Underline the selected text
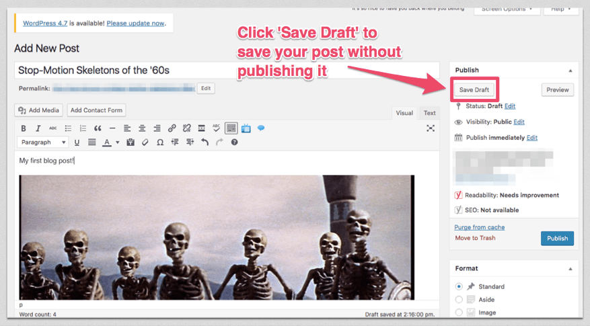590x326 pixels. tap(77, 142)
